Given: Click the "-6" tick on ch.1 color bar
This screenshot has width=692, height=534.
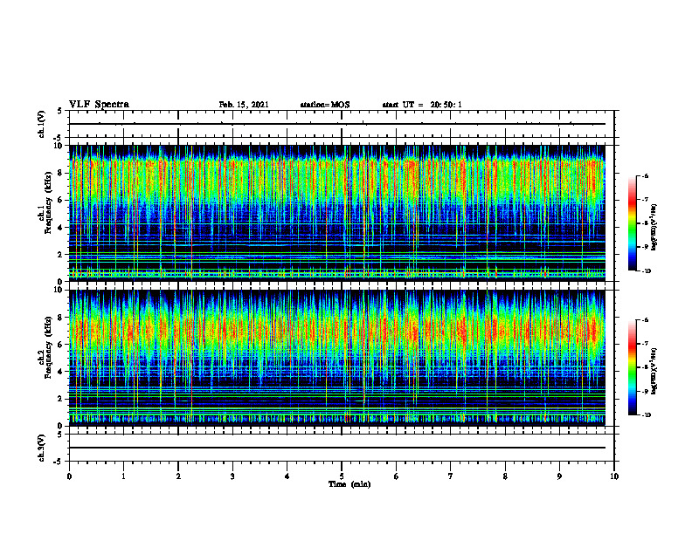Looking at the screenshot, I should tap(645, 175).
